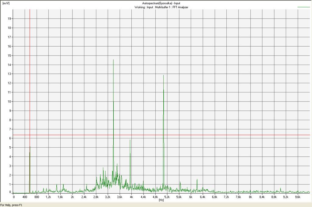
Task: Click the 3,2k frequency axis label
Action: (x=108, y=197)
